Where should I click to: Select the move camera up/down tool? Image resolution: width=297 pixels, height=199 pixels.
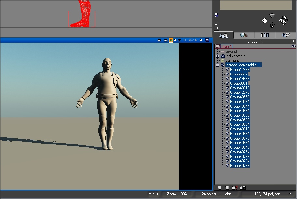272,25
